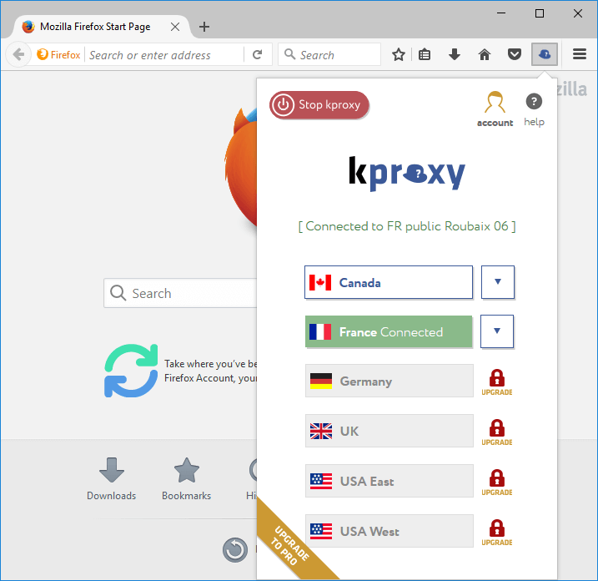Viewport: 598px width, 581px height.
Task: Click the magnifier icon in toolbar search box
Action: tap(290, 54)
